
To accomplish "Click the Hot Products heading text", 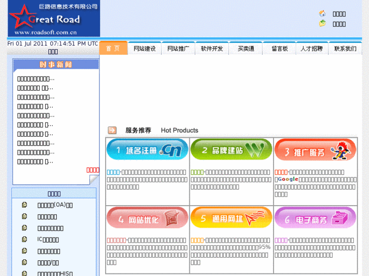I will [x=180, y=130].
